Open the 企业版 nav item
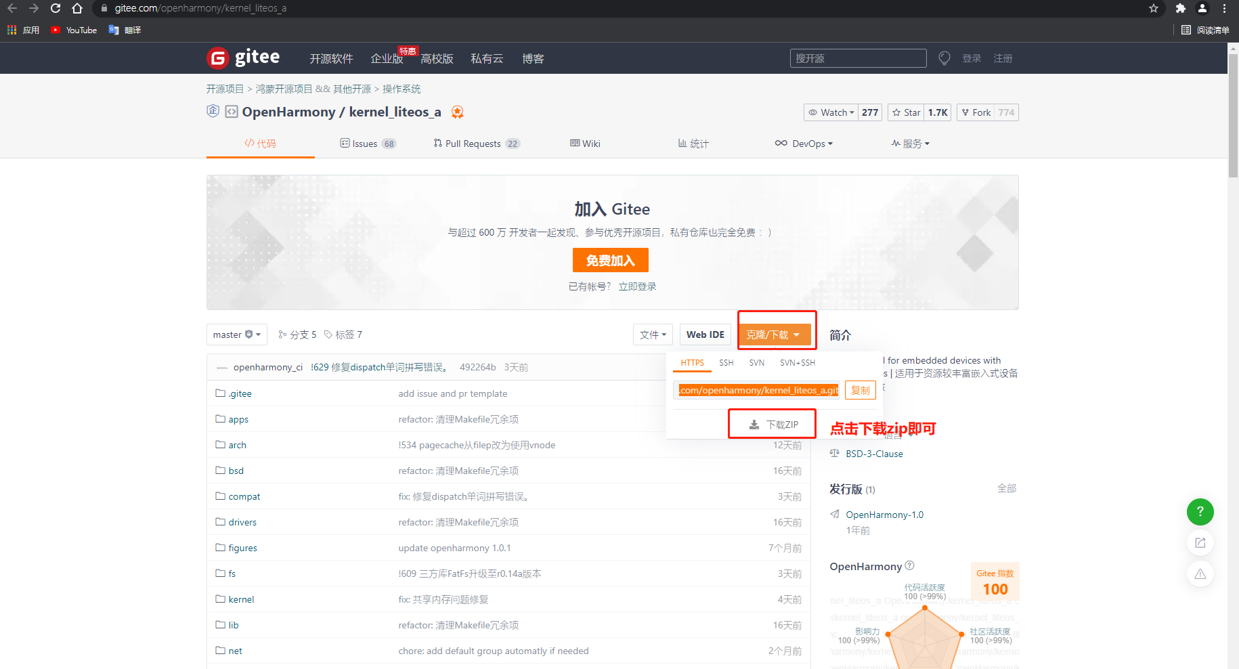Viewport: 1239px width, 669px height. click(x=387, y=59)
